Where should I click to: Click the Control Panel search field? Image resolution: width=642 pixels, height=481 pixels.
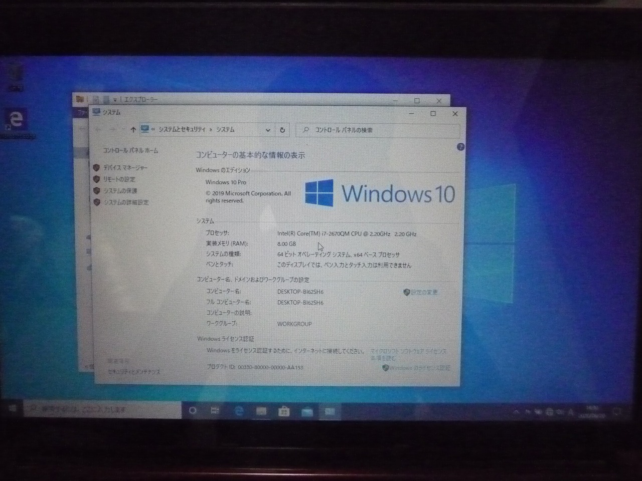coord(378,130)
